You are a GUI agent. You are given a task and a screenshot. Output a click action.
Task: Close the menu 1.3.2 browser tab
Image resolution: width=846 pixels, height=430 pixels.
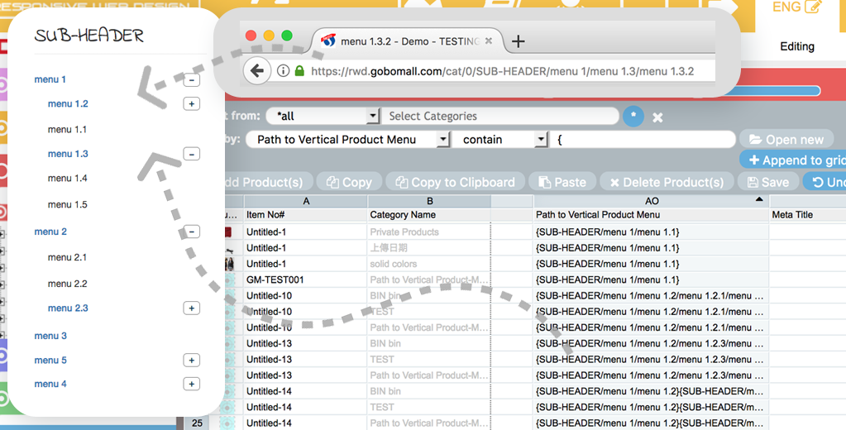[489, 41]
